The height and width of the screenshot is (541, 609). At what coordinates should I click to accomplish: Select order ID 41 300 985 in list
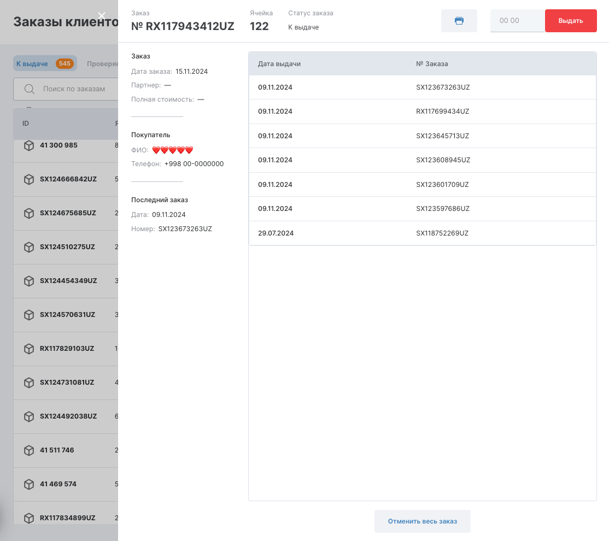pyautogui.click(x=58, y=145)
